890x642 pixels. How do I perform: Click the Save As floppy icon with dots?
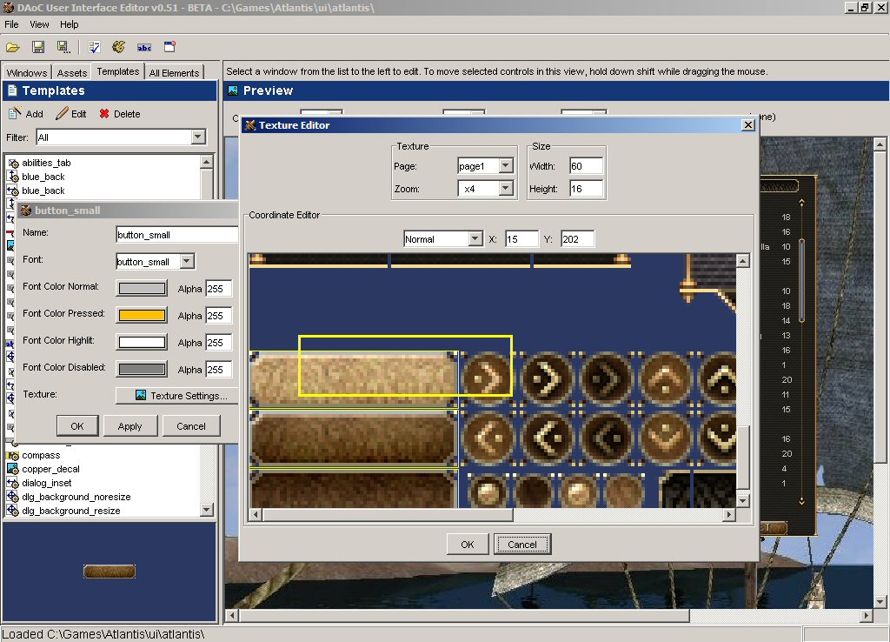pos(63,47)
